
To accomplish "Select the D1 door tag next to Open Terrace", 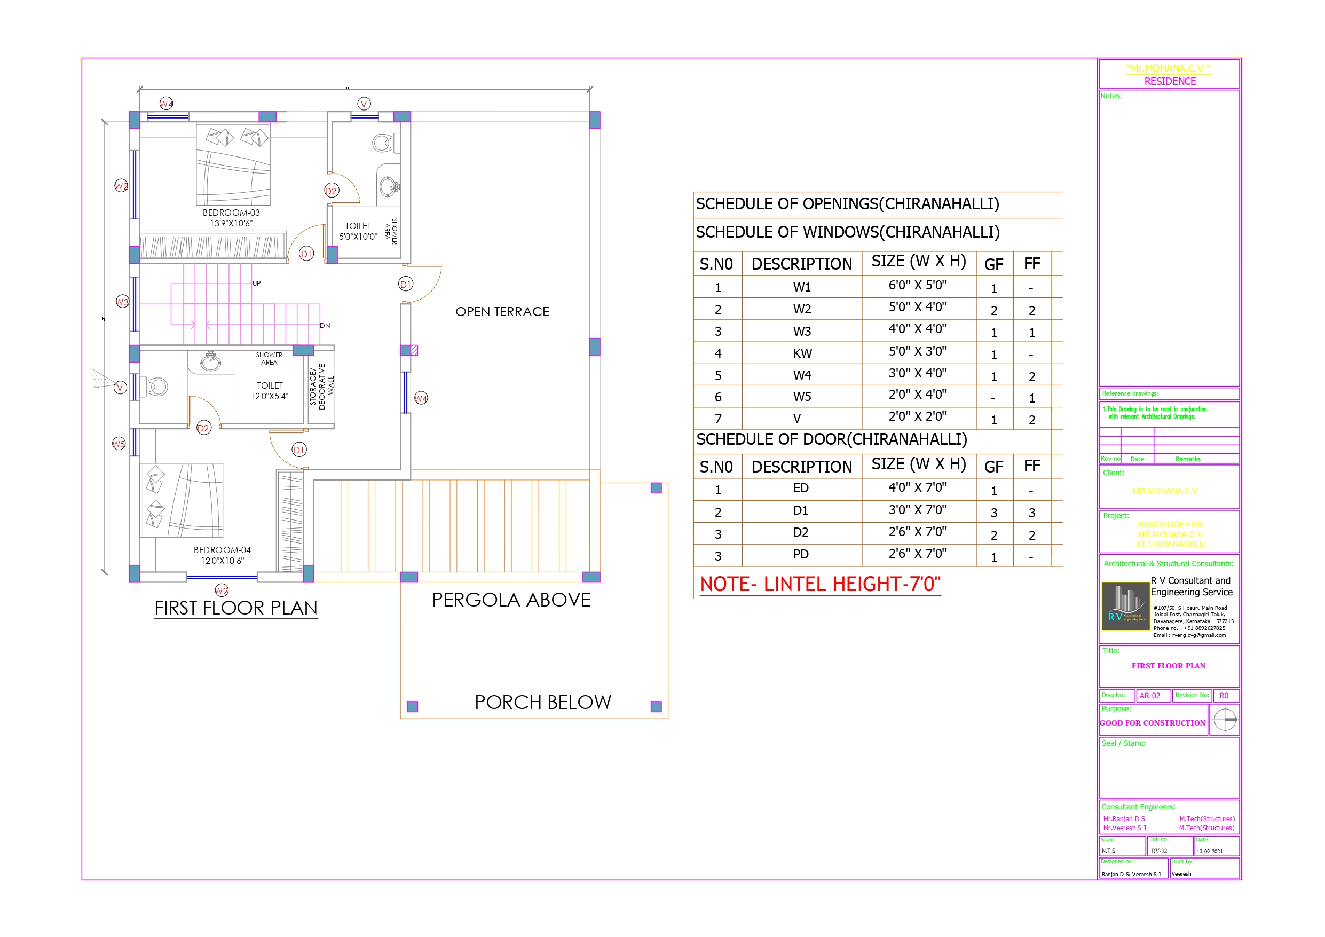I will [406, 284].
